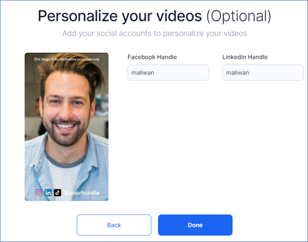This screenshot has height=242, width=308.
Task: Click the Facebook Handle label
Action: pyautogui.click(x=152, y=57)
